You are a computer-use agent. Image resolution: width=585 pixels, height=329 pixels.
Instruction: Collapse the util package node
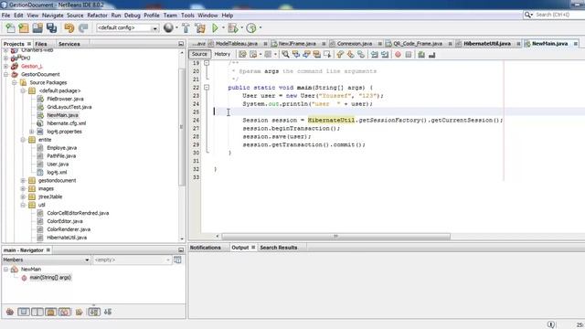pyautogui.click(x=23, y=205)
